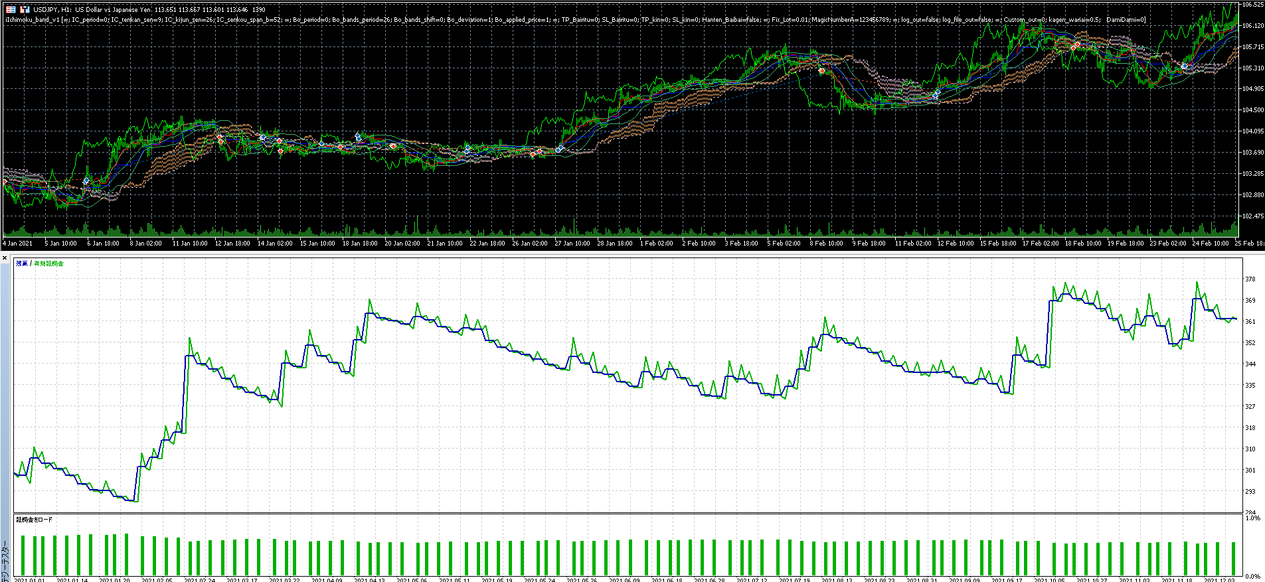Viewport: 1265px width, 582px height.
Task: Click the 17 Feb 02:00 time label
Action: [x=1041, y=244]
